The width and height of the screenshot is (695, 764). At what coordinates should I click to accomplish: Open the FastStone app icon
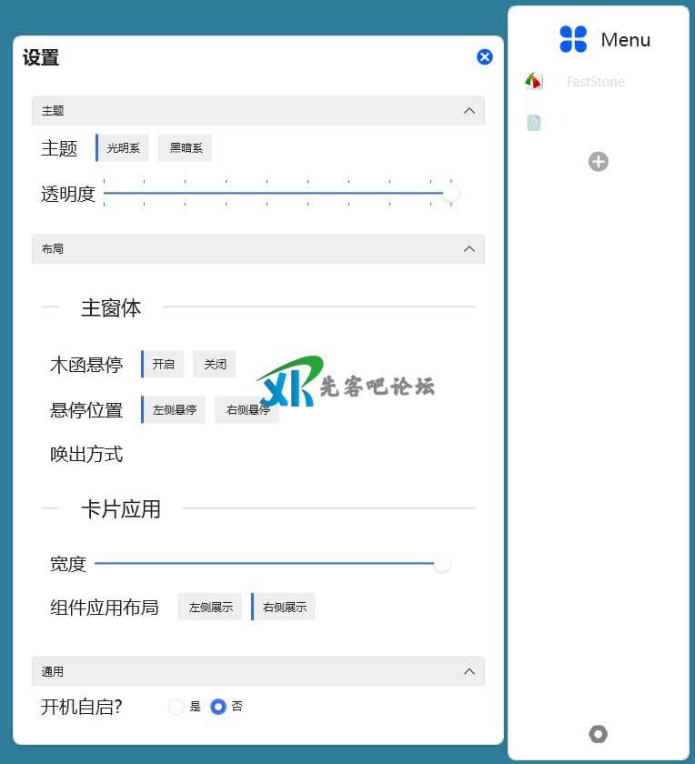[x=534, y=82]
